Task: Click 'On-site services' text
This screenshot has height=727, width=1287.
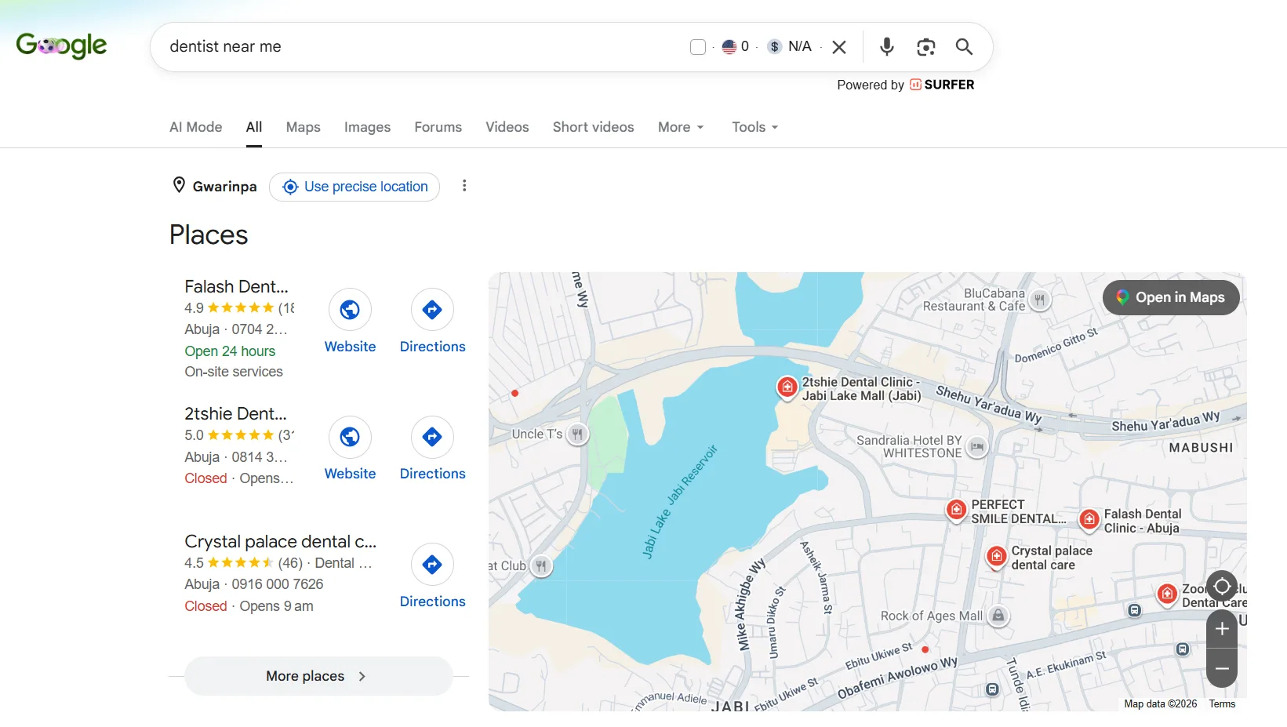Action: 234,372
